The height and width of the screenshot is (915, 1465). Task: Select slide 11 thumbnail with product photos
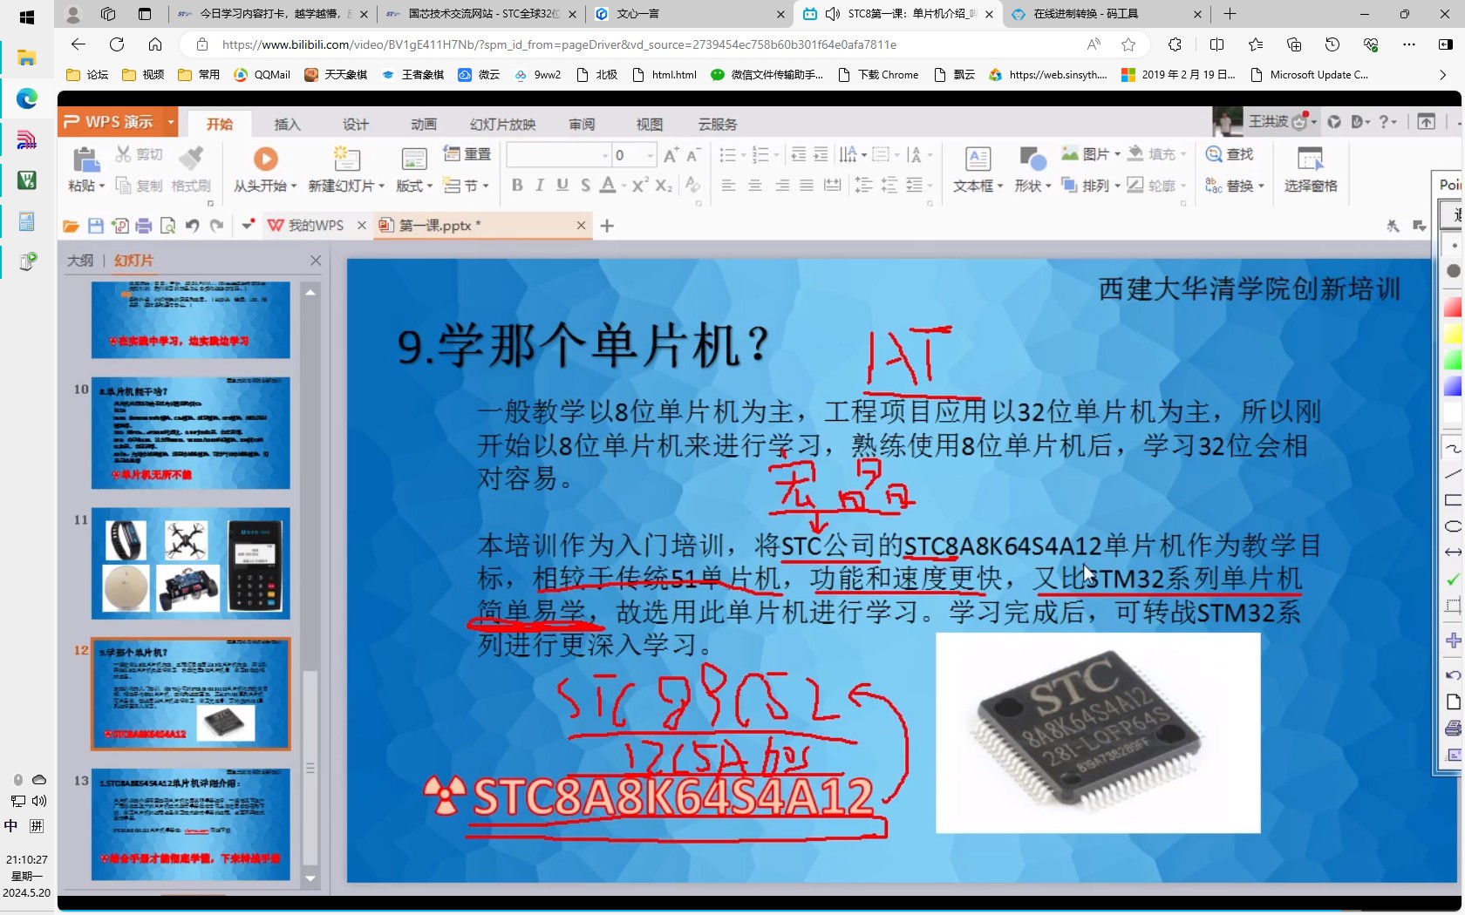[x=190, y=563]
